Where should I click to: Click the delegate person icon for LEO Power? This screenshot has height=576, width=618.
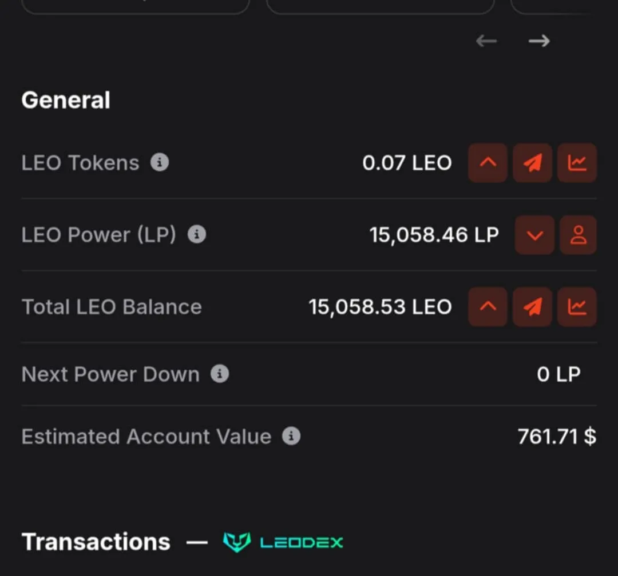point(578,235)
